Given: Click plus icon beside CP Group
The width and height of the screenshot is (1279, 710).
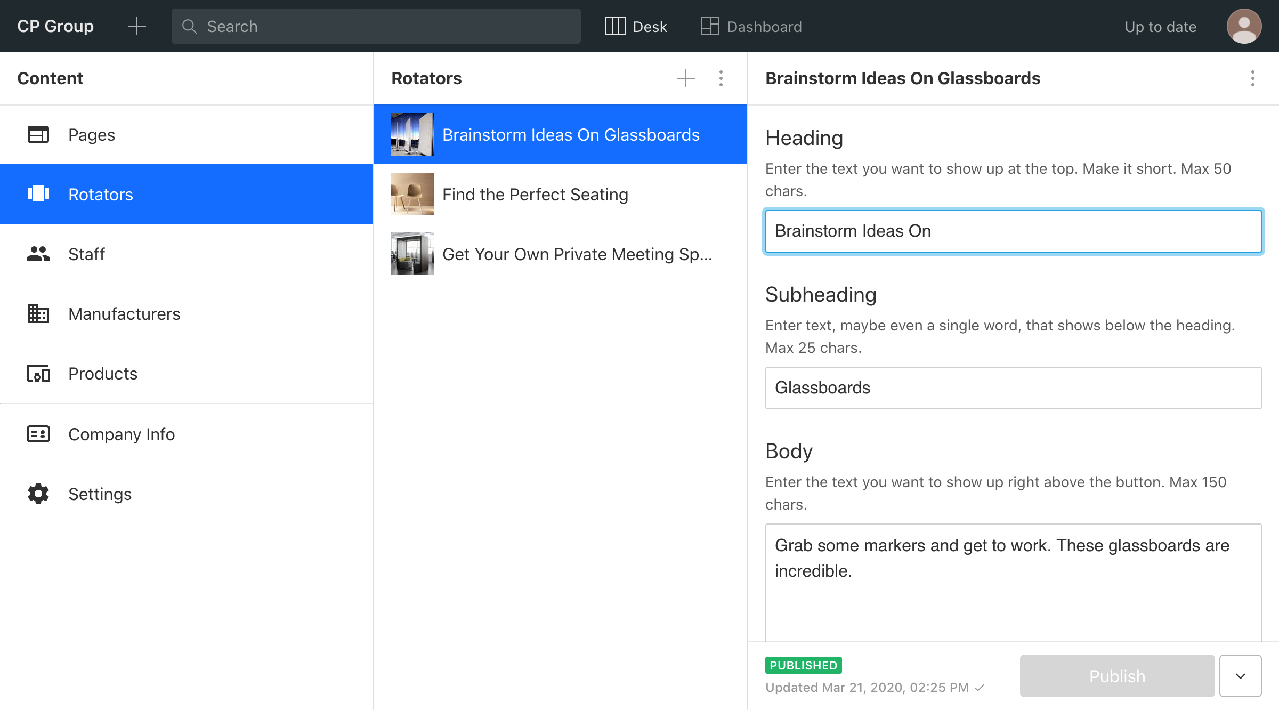Looking at the screenshot, I should [137, 26].
